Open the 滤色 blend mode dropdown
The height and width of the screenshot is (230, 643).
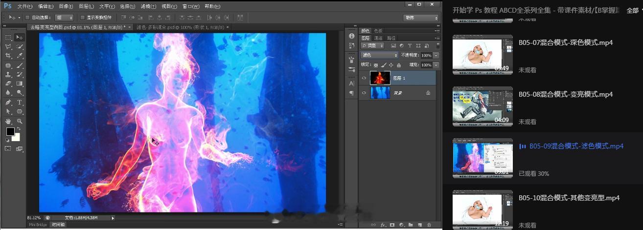tap(380, 55)
